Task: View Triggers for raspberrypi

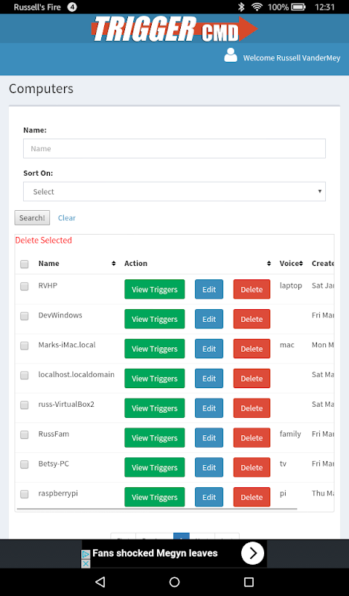Action: 155,497
